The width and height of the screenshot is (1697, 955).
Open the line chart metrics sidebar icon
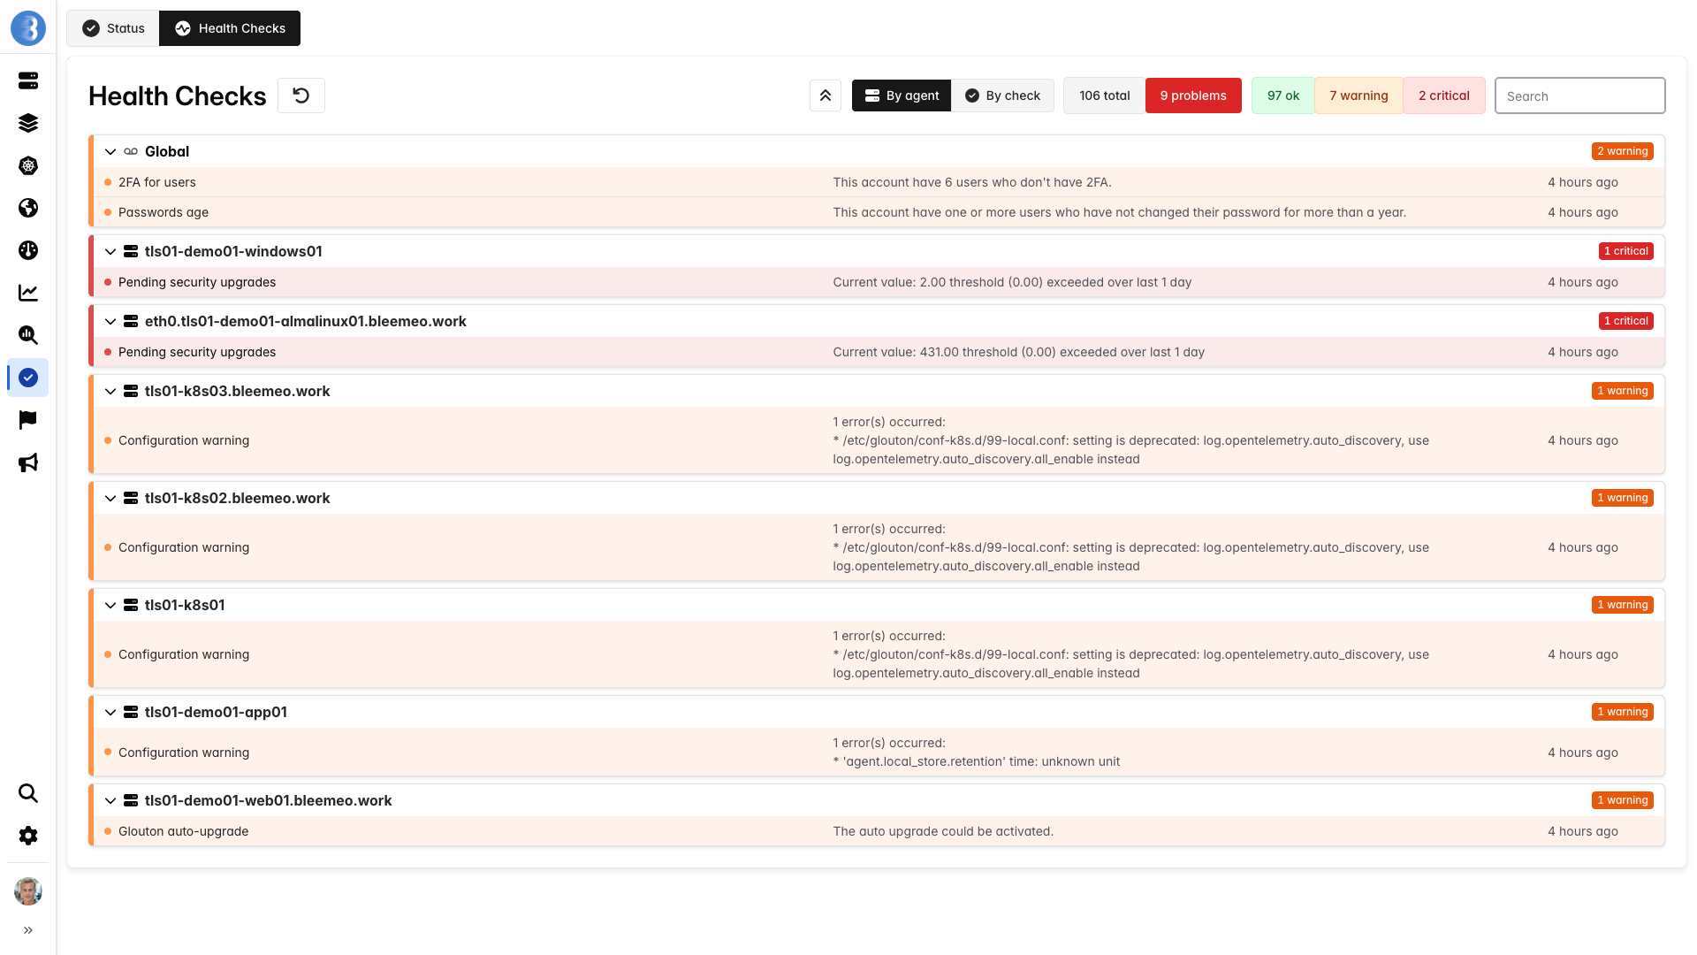pyautogui.click(x=28, y=293)
